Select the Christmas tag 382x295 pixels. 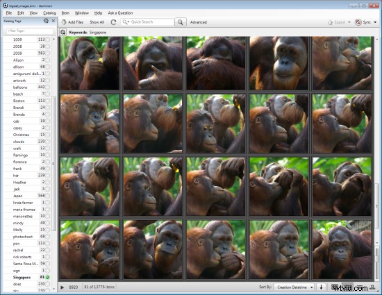[21, 135]
